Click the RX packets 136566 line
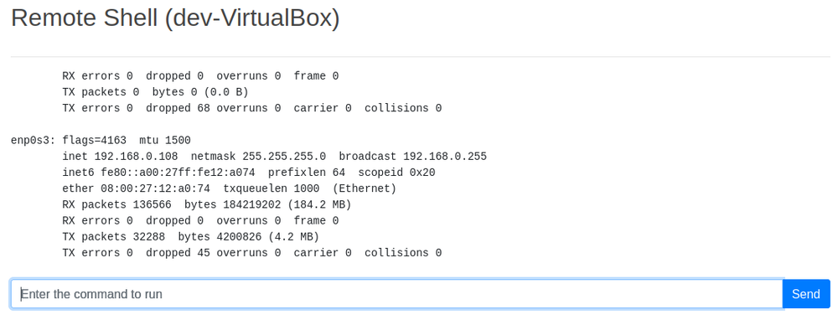The image size is (838, 325). click(207, 204)
